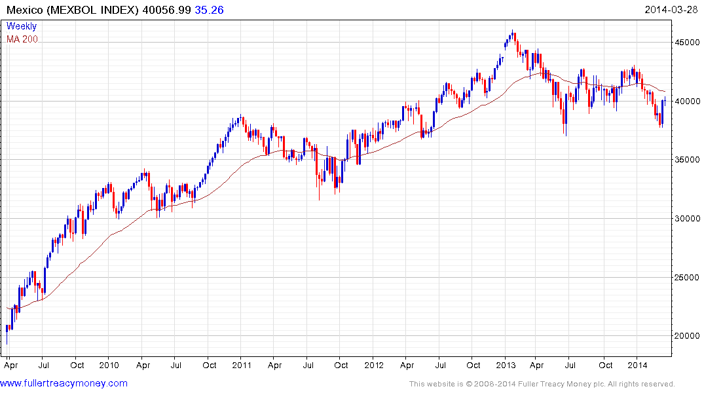The image size is (704, 393).
Task: Click the index value 40056.99
Action: [x=166, y=10]
